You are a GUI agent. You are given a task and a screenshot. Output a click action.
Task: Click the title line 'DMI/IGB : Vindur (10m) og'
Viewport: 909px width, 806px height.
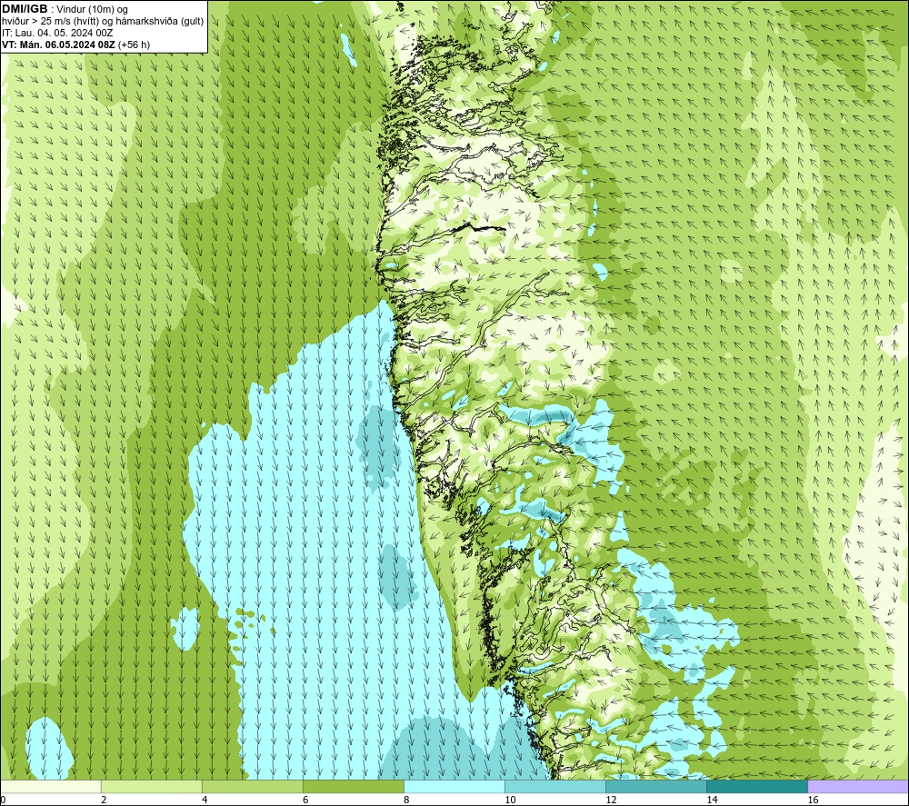click(65, 9)
